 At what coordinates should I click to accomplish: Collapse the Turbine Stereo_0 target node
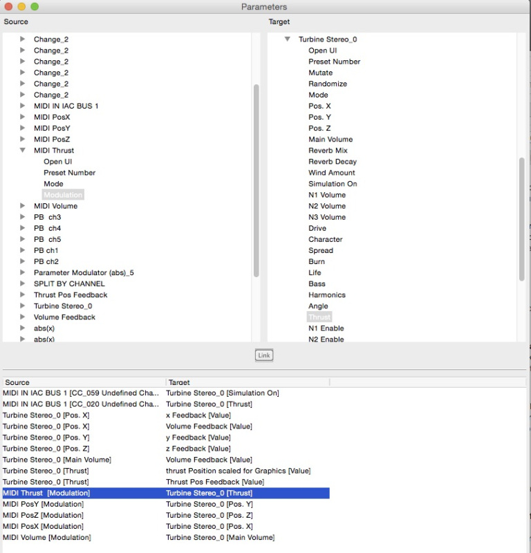(x=287, y=39)
